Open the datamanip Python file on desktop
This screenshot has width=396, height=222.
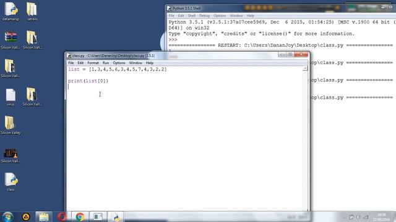[x=11, y=11]
